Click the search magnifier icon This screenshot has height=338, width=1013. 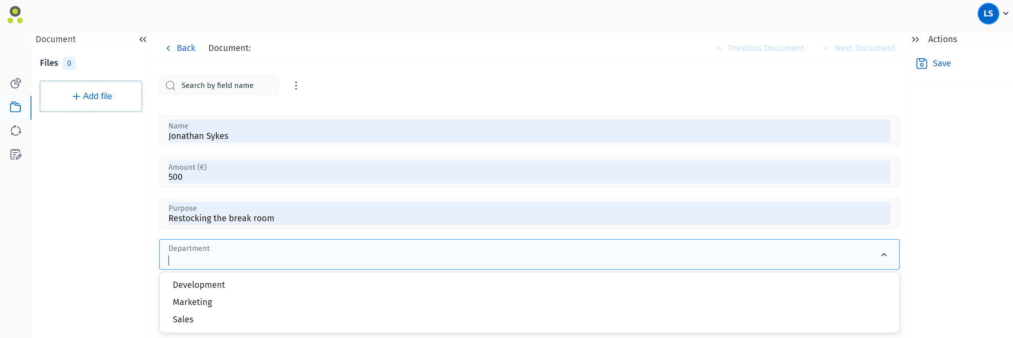(171, 85)
